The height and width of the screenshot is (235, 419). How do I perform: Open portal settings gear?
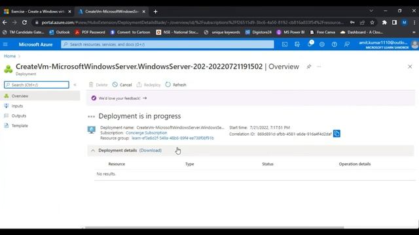pos(321,44)
